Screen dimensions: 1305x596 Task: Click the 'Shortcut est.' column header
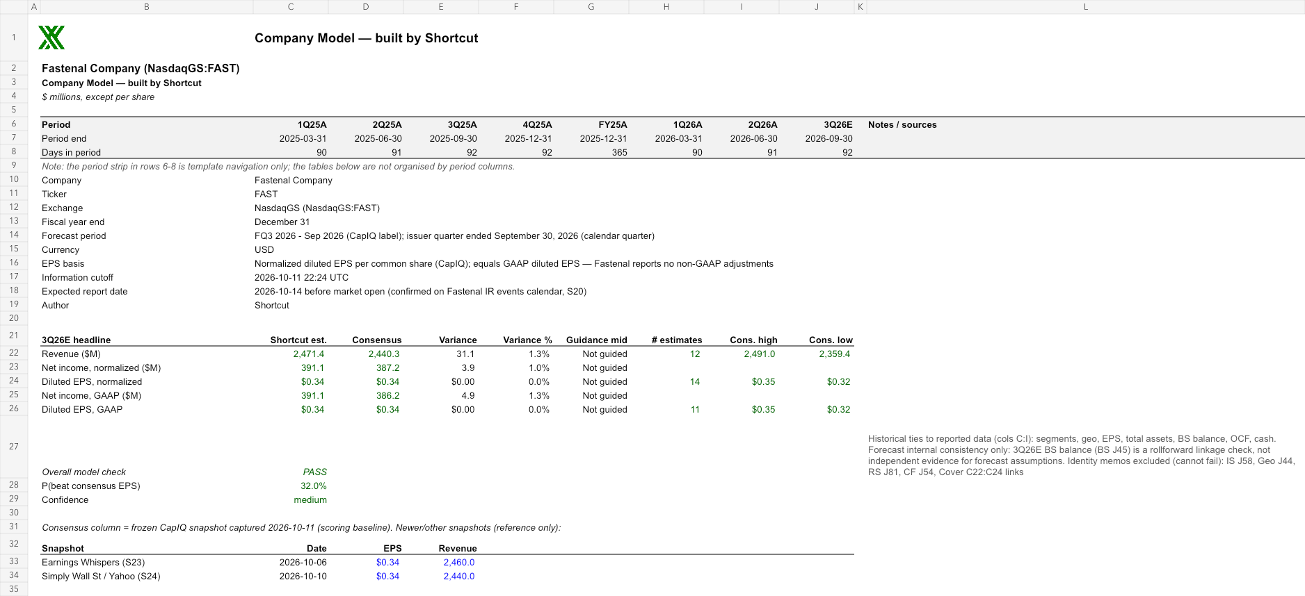[x=298, y=340]
